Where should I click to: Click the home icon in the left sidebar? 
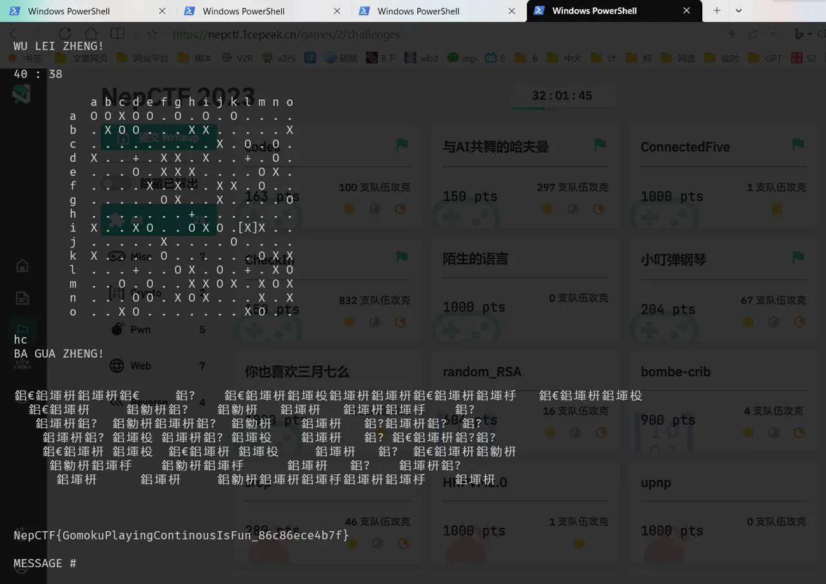tap(22, 266)
